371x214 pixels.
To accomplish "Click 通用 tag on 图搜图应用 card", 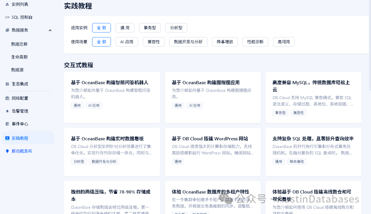I will [x=178, y=105].
